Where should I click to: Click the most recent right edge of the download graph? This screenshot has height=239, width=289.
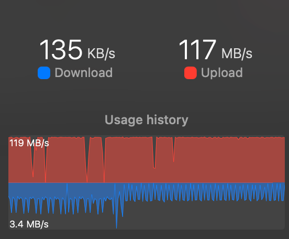(283, 192)
